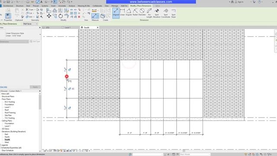Image resolution: width=277 pixels, height=156 pixels.
Task: Open the Dimensions type selector dropdown in Properties
Action: [x=14, y=42]
